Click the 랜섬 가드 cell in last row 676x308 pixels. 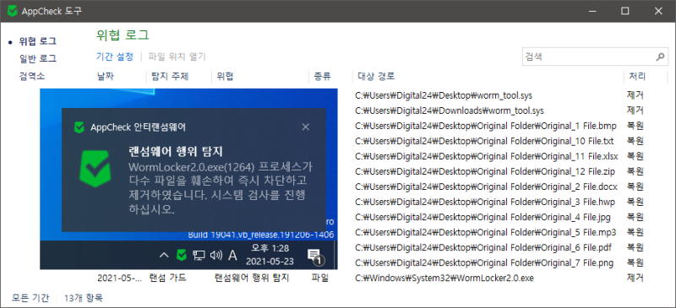(x=167, y=278)
